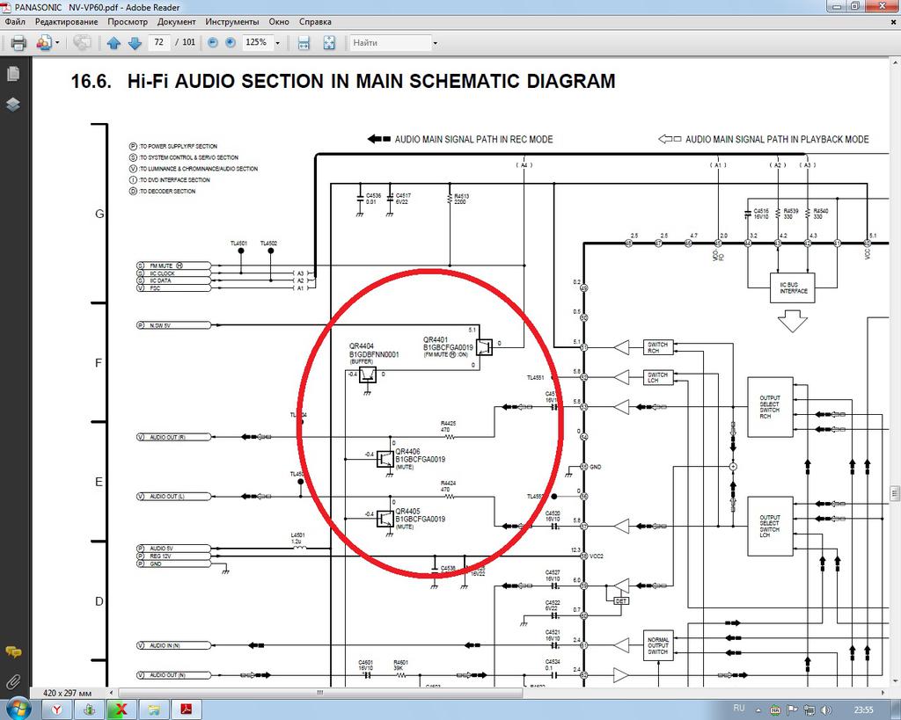The height and width of the screenshot is (720, 901).
Task: Open the Редактирование menu
Action: coord(67,22)
